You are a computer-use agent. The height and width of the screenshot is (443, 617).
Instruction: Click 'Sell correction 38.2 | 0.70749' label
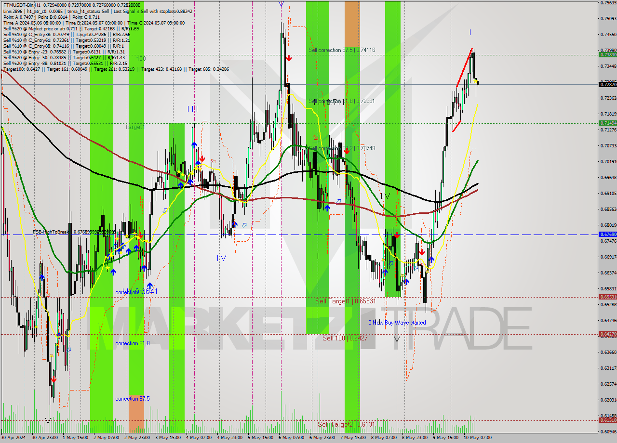342,148
